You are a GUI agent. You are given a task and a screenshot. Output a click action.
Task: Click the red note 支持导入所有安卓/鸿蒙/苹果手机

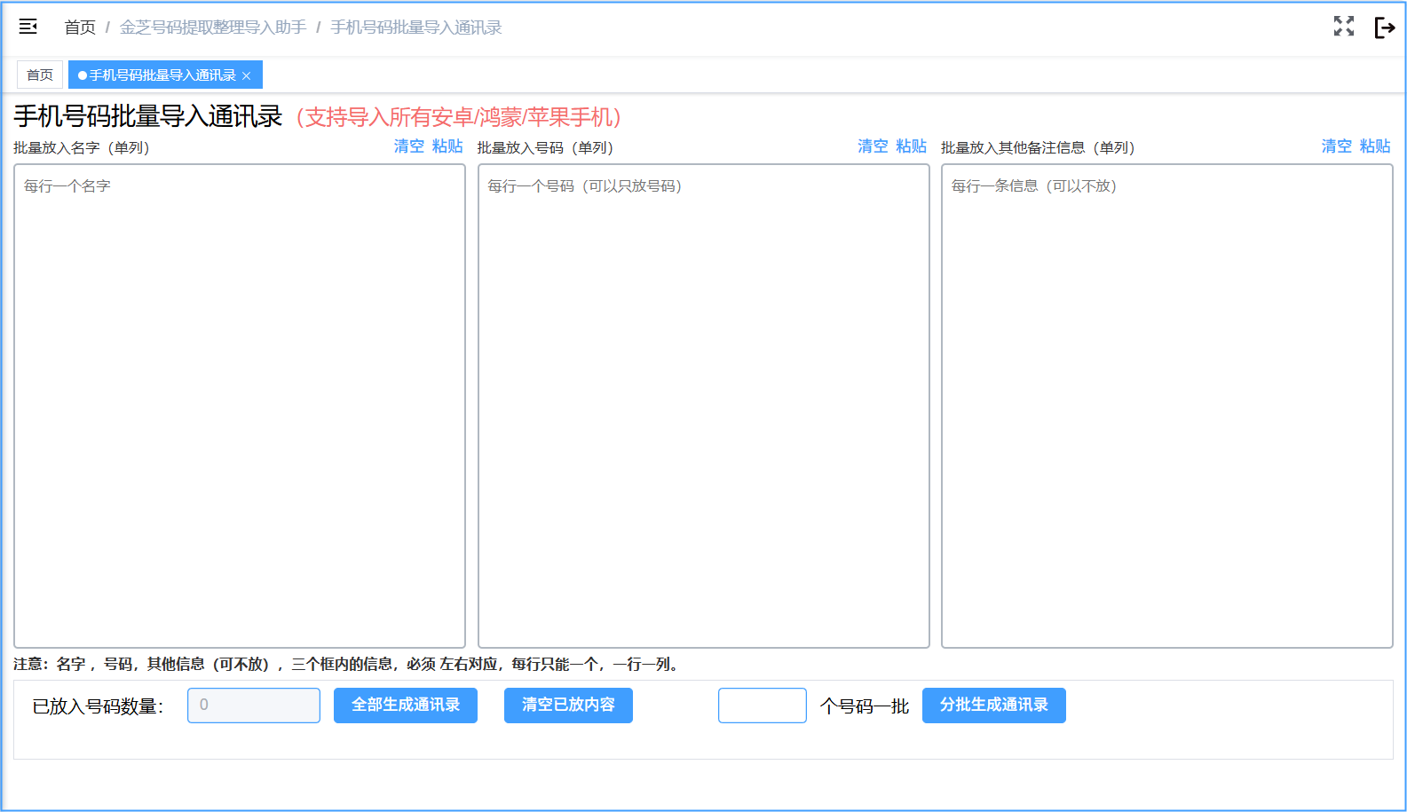pos(459,117)
